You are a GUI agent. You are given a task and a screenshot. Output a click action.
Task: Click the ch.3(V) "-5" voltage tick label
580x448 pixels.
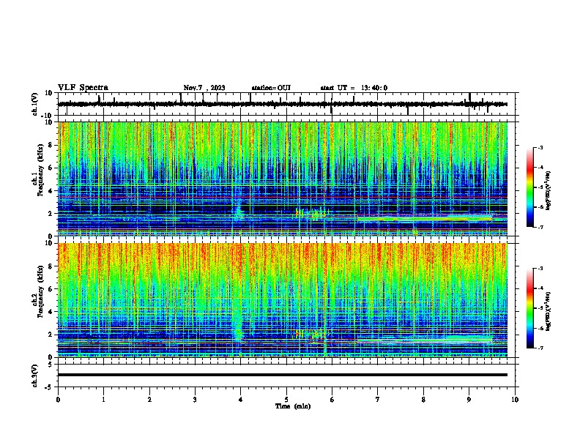(x=49, y=387)
